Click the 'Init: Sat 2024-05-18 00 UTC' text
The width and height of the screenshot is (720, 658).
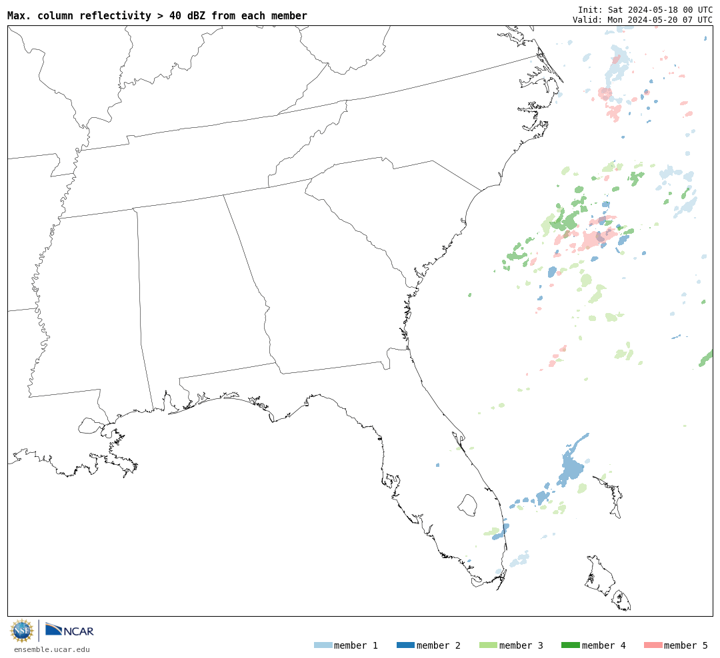click(x=645, y=9)
